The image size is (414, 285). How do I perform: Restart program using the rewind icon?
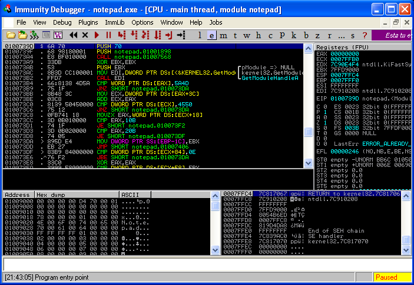tap(74, 35)
